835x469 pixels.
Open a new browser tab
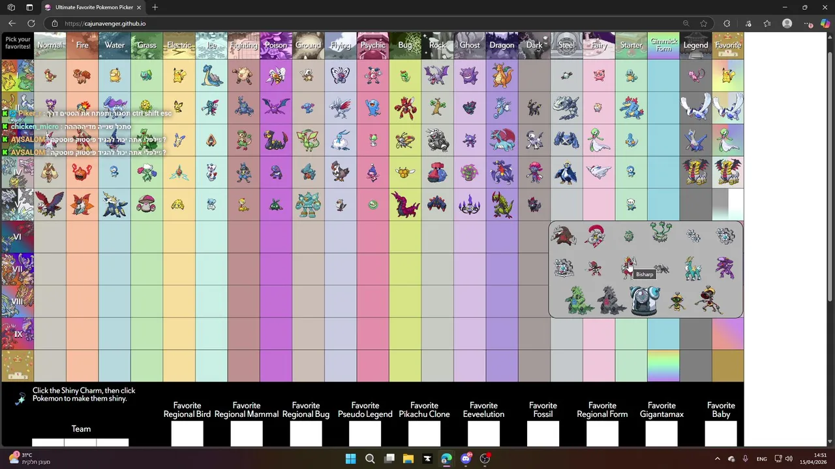click(x=155, y=7)
